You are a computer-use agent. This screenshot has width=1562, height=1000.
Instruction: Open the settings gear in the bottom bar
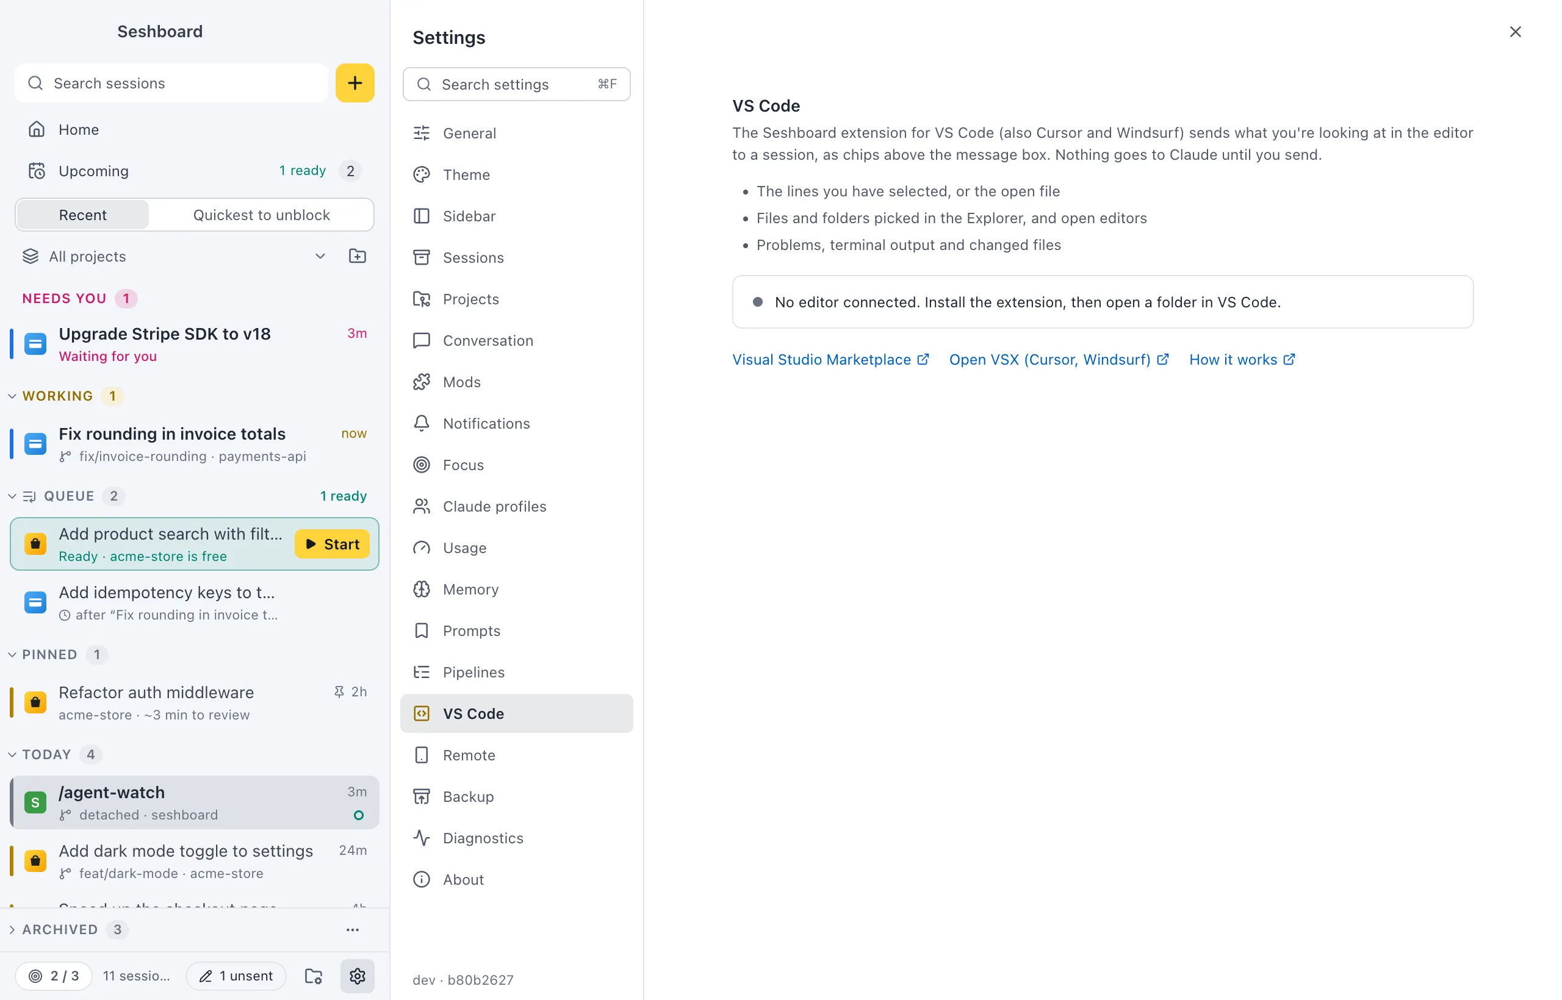[x=358, y=976]
